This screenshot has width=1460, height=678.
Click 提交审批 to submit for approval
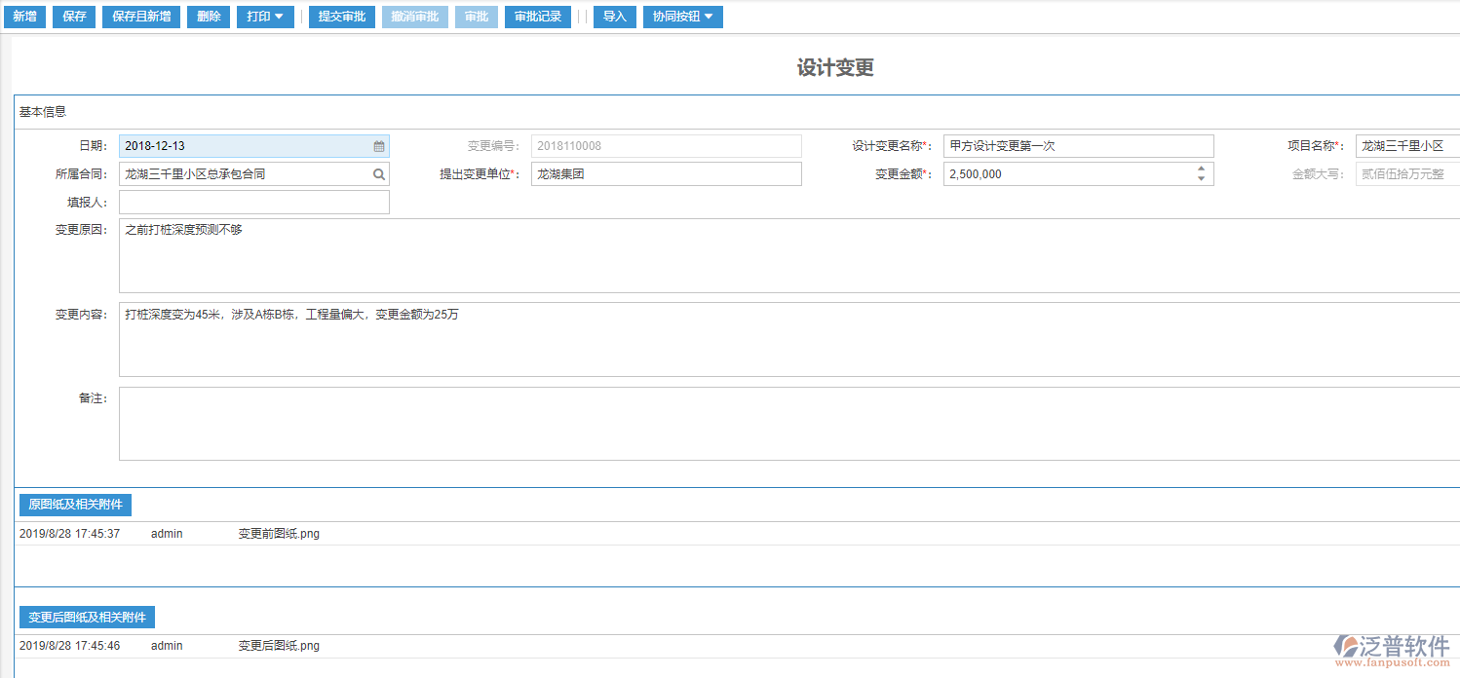[341, 17]
